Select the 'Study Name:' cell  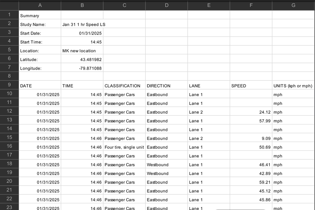(x=40, y=24)
